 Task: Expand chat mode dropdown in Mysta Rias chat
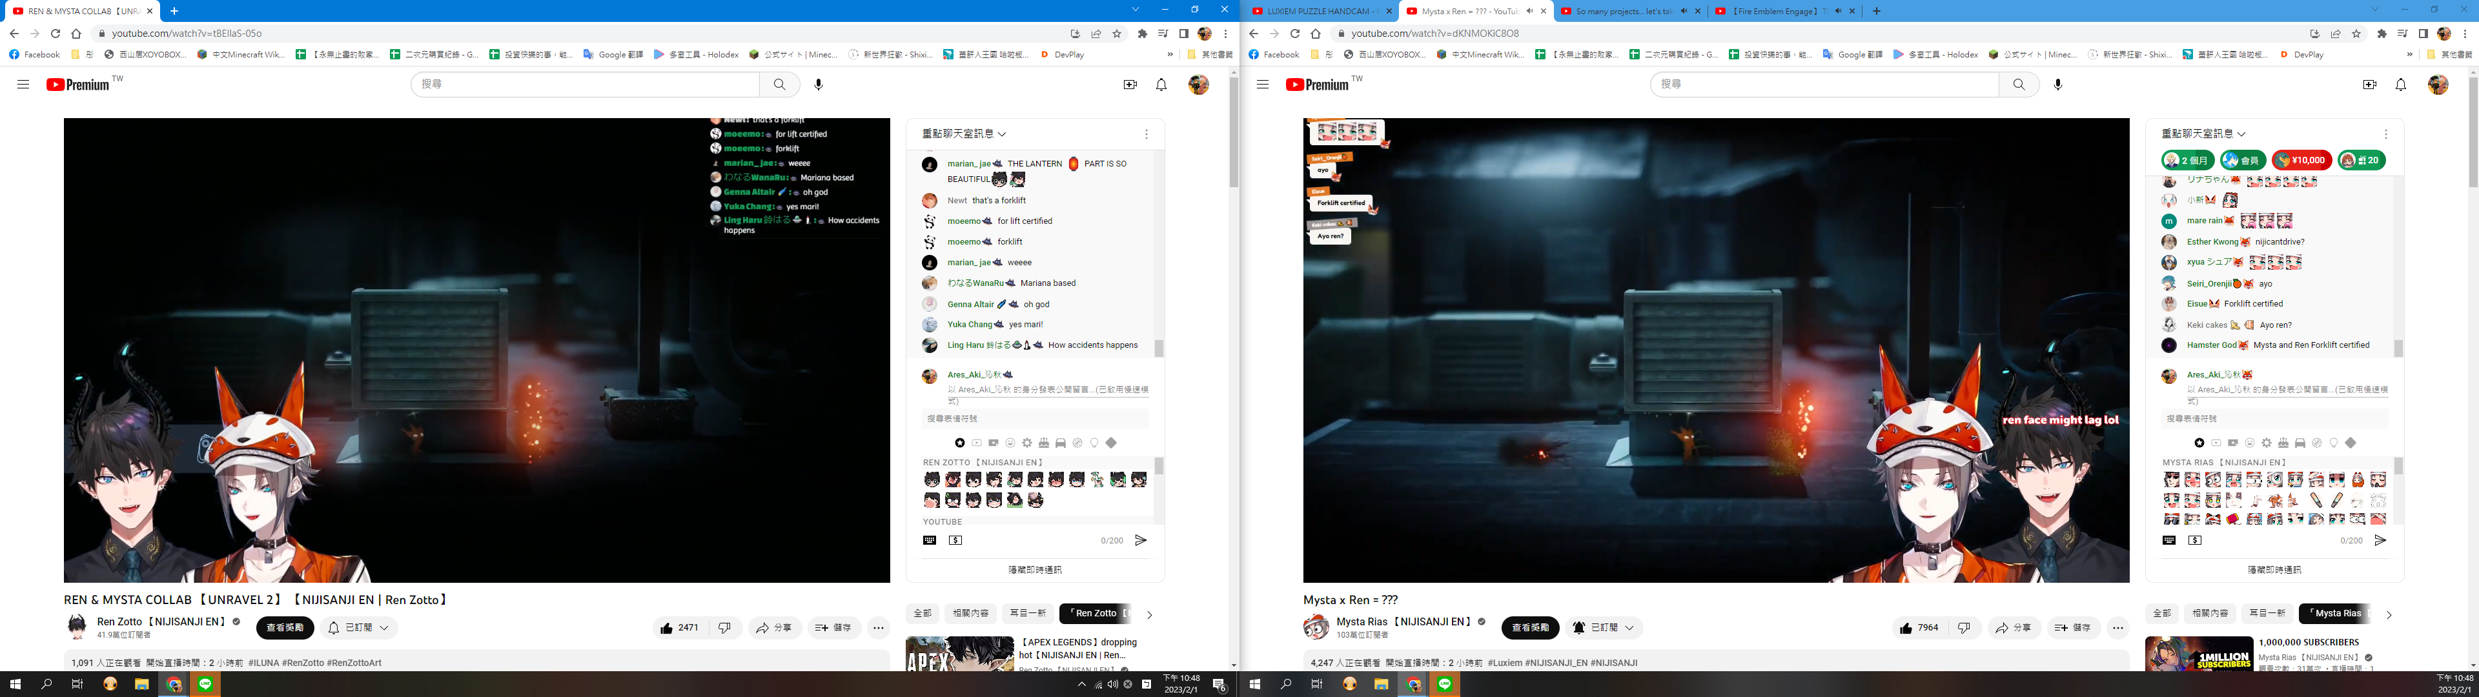(2204, 134)
